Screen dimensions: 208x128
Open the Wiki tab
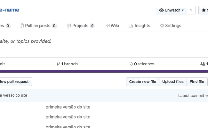(x=112, y=26)
